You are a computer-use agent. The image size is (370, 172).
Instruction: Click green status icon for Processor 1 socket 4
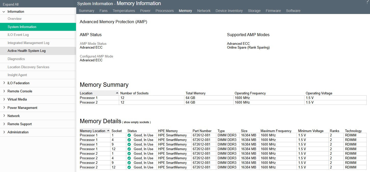(129, 140)
